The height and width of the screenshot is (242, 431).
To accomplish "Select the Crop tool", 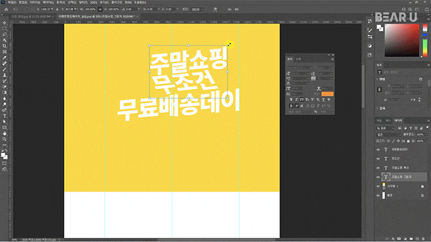I will [x=5, y=46].
